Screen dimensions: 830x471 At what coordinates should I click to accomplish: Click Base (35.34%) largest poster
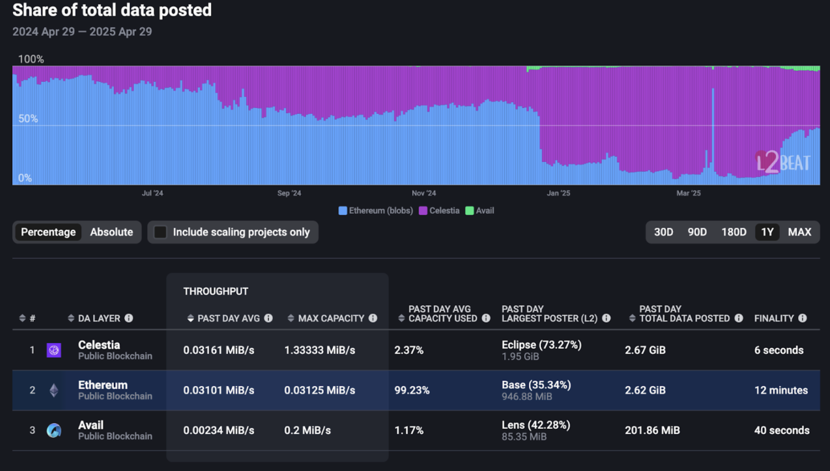[x=536, y=385]
